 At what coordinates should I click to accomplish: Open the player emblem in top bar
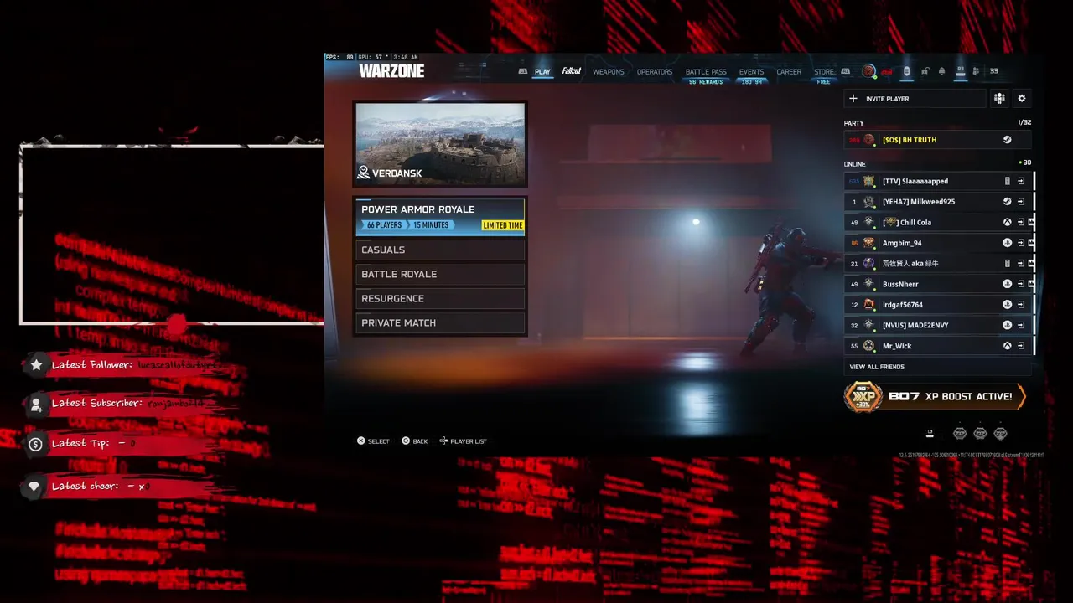[868, 71]
